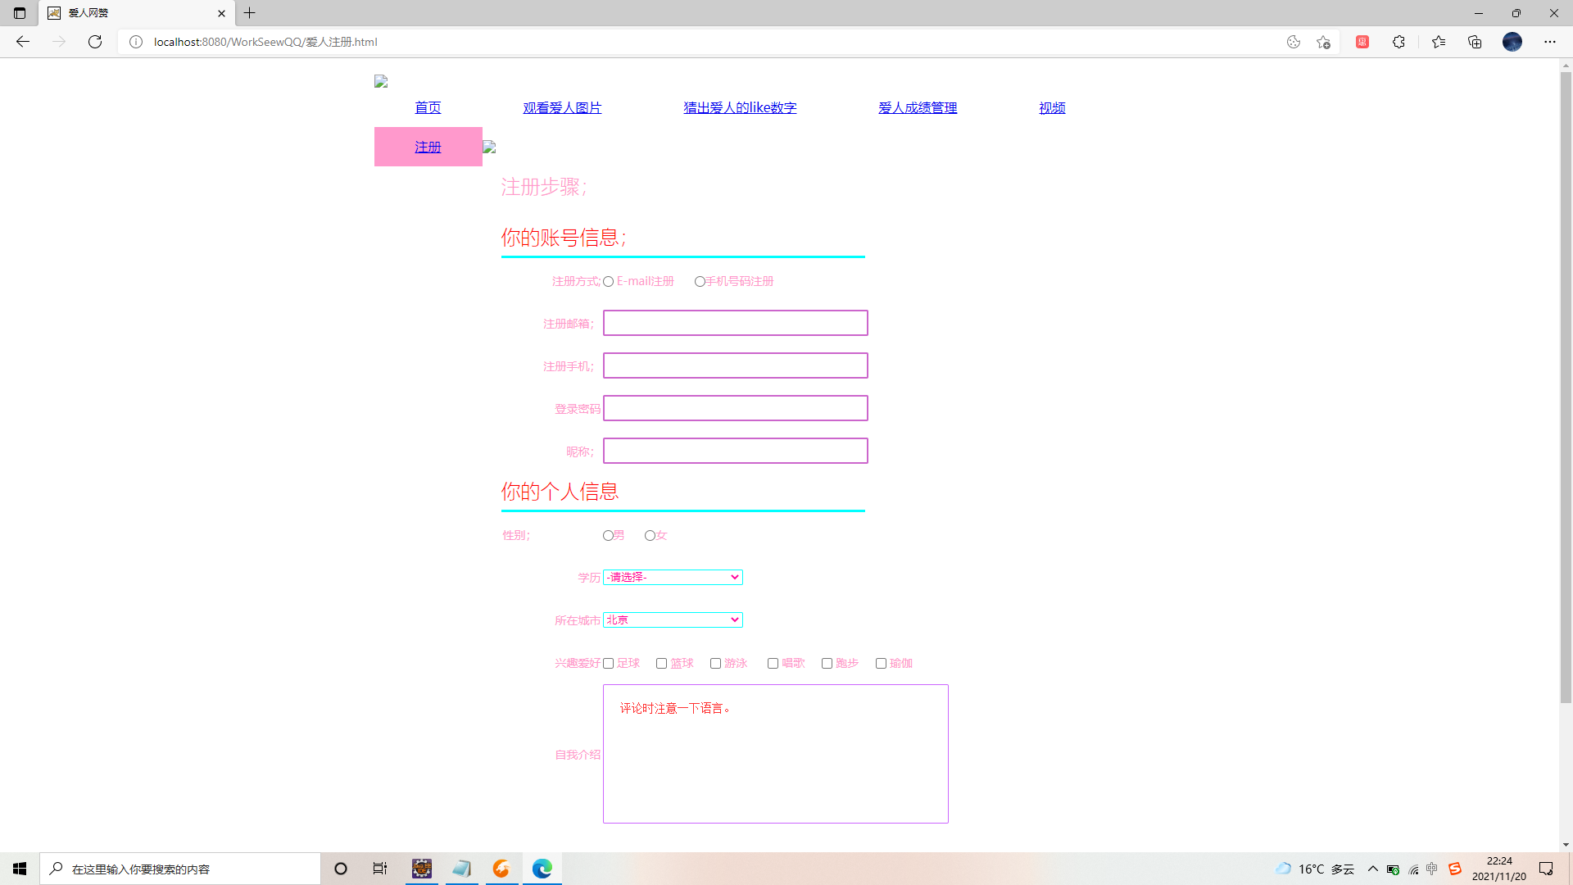Open the 爱人成绩管理 navigation link

click(918, 108)
